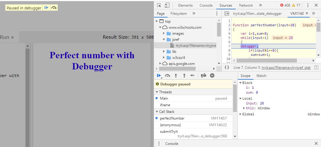Click the input: 28 scope value
This screenshot has height=147, width=321.
point(255,103)
